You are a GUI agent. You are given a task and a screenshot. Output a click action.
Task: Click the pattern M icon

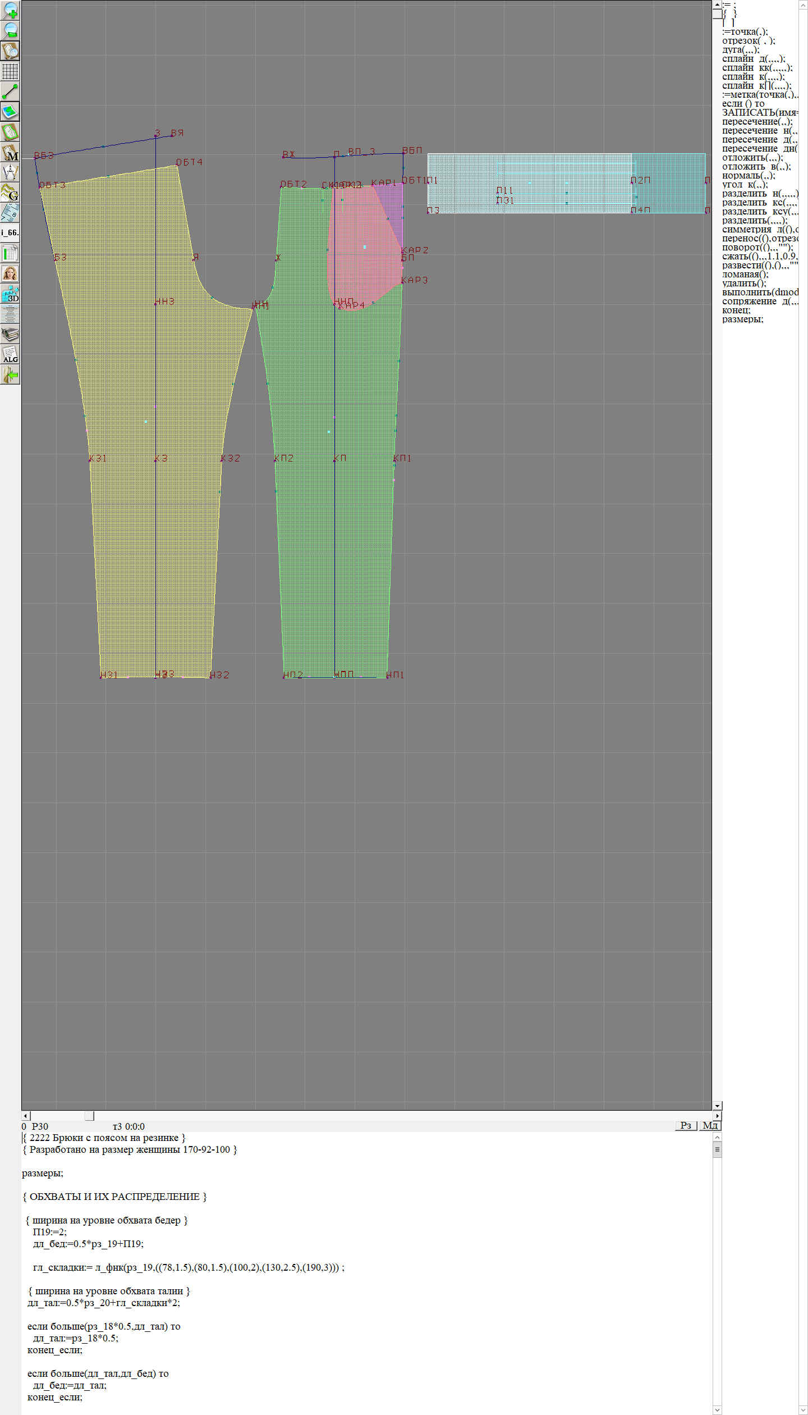coord(10,152)
